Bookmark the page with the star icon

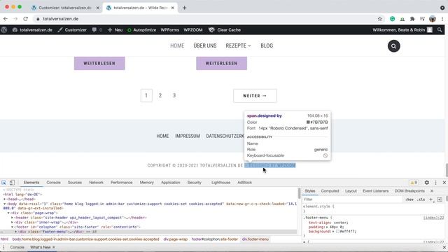point(379,19)
